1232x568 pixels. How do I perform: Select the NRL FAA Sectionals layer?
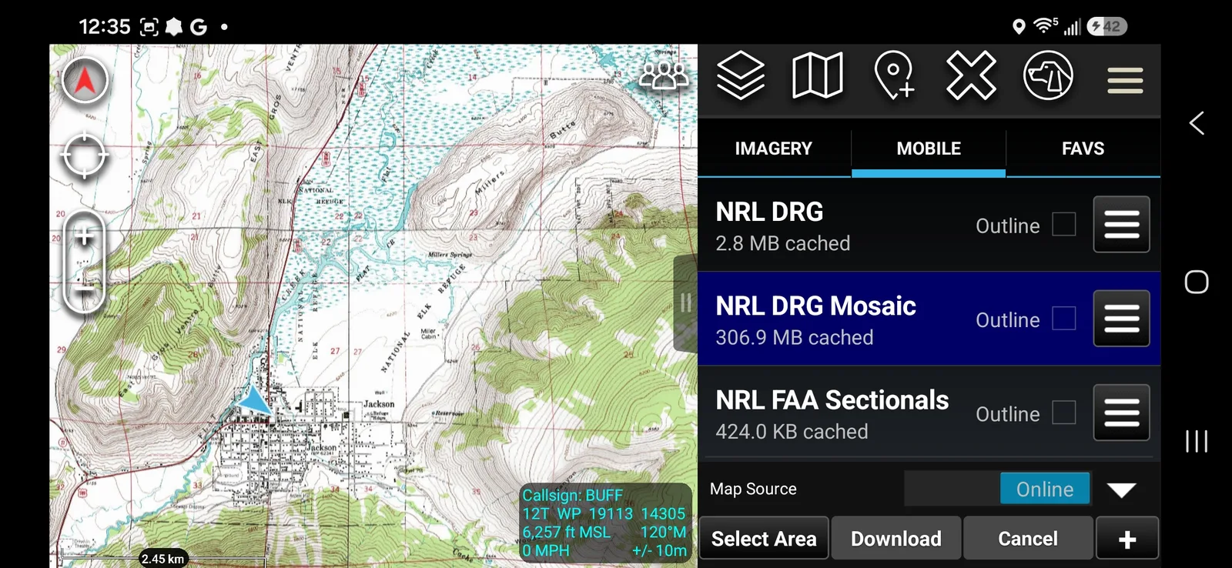(929, 413)
